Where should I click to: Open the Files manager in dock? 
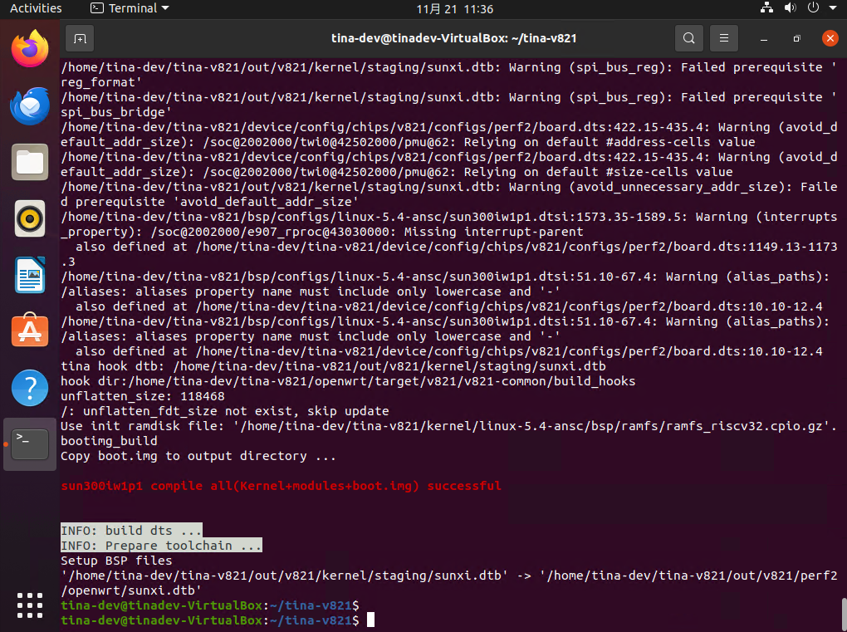[30, 162]
